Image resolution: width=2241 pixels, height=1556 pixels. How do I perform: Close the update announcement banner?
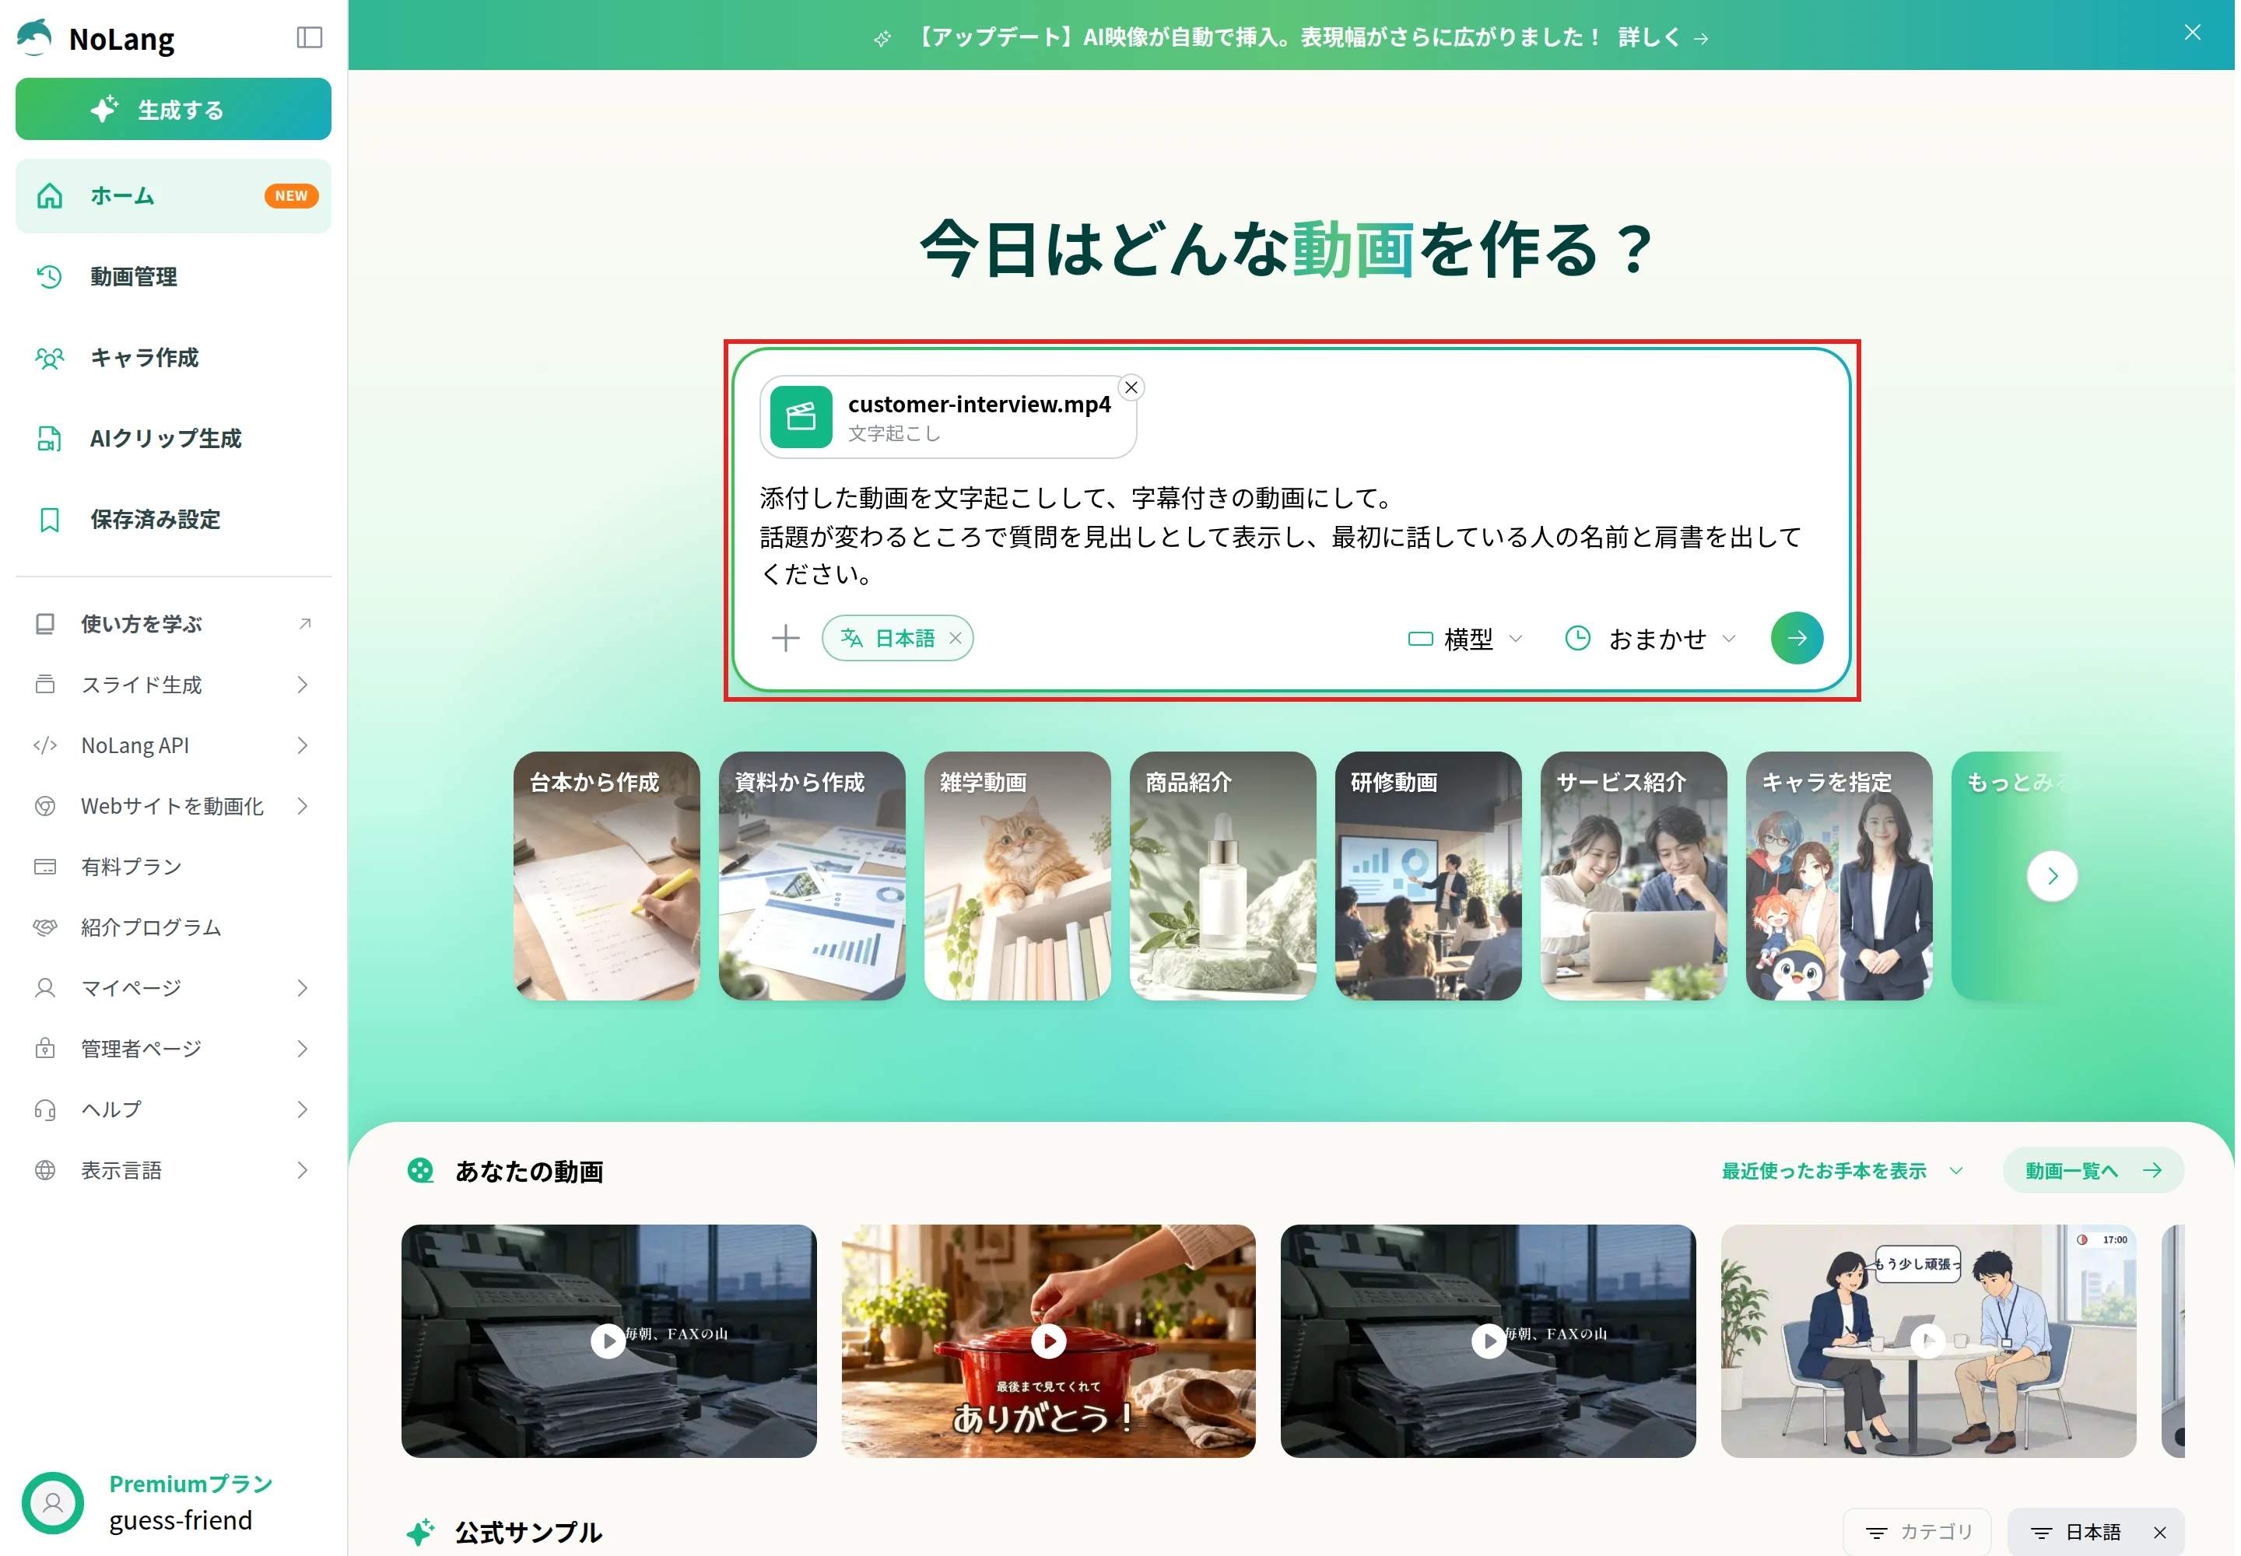2191,33
